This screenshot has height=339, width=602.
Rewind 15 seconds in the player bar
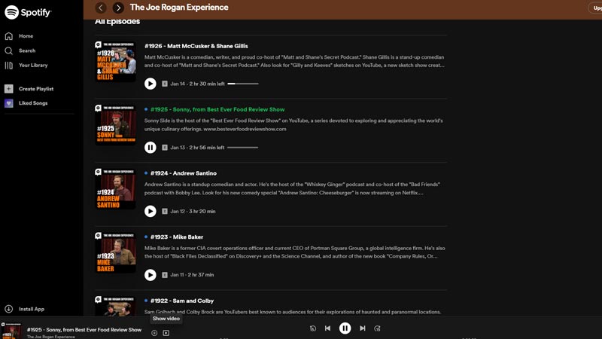tap(313, 328)
